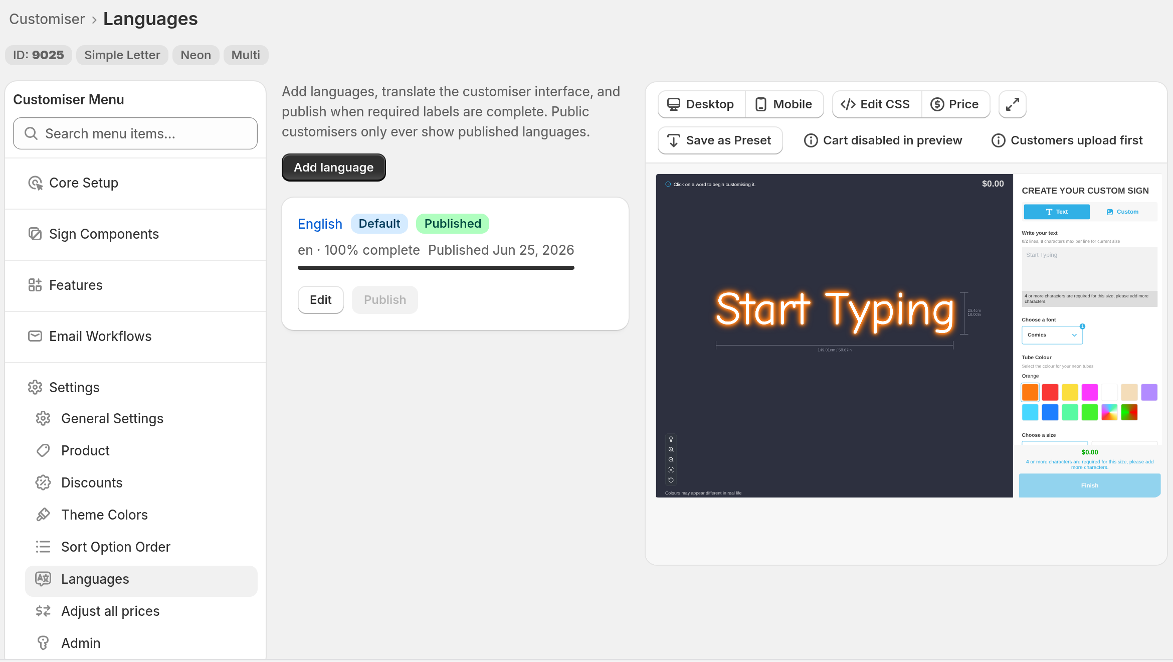
Task: Select the red tube colour swatch
Action: coord(1050,392)
